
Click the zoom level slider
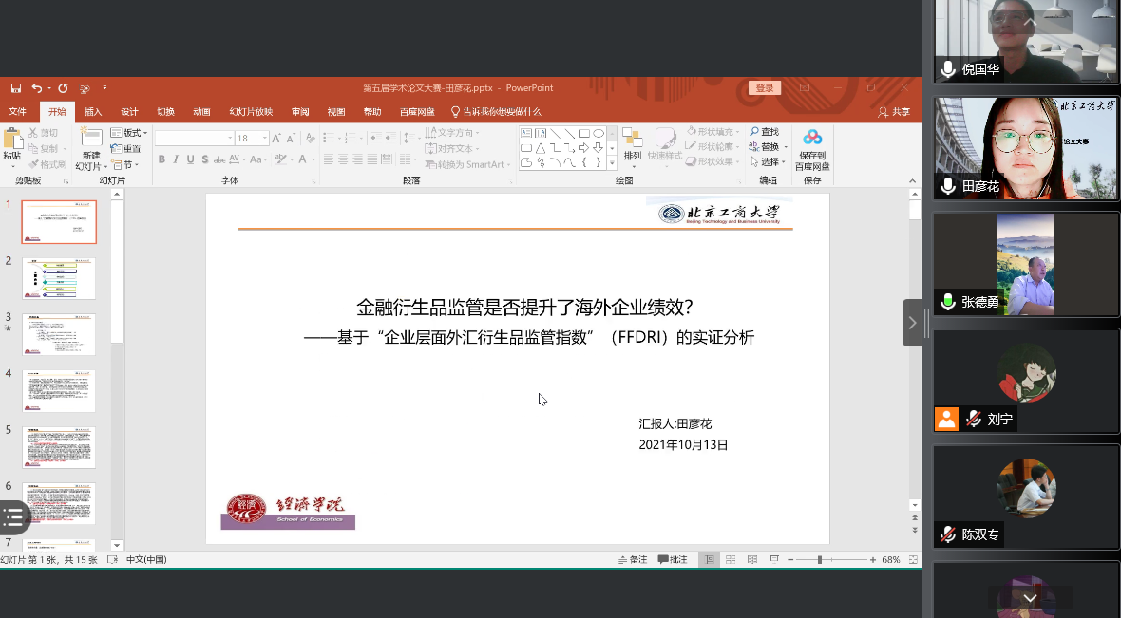coord(819,560)
